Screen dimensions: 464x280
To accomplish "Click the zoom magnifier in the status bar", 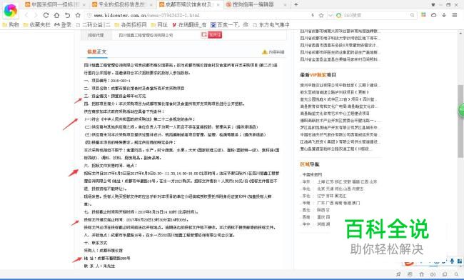I will click(x=456, y=274).
